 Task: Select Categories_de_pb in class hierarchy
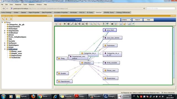click(16, 24)
